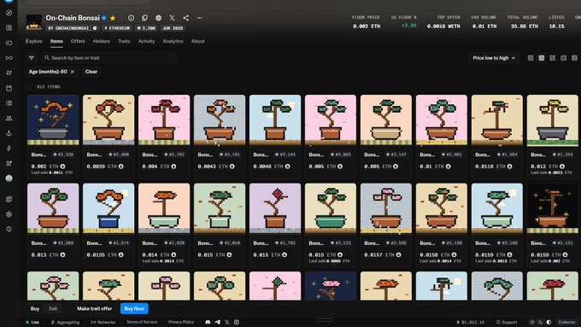Click the Clear filters button

pyautogui.click(x=91, y=72)
